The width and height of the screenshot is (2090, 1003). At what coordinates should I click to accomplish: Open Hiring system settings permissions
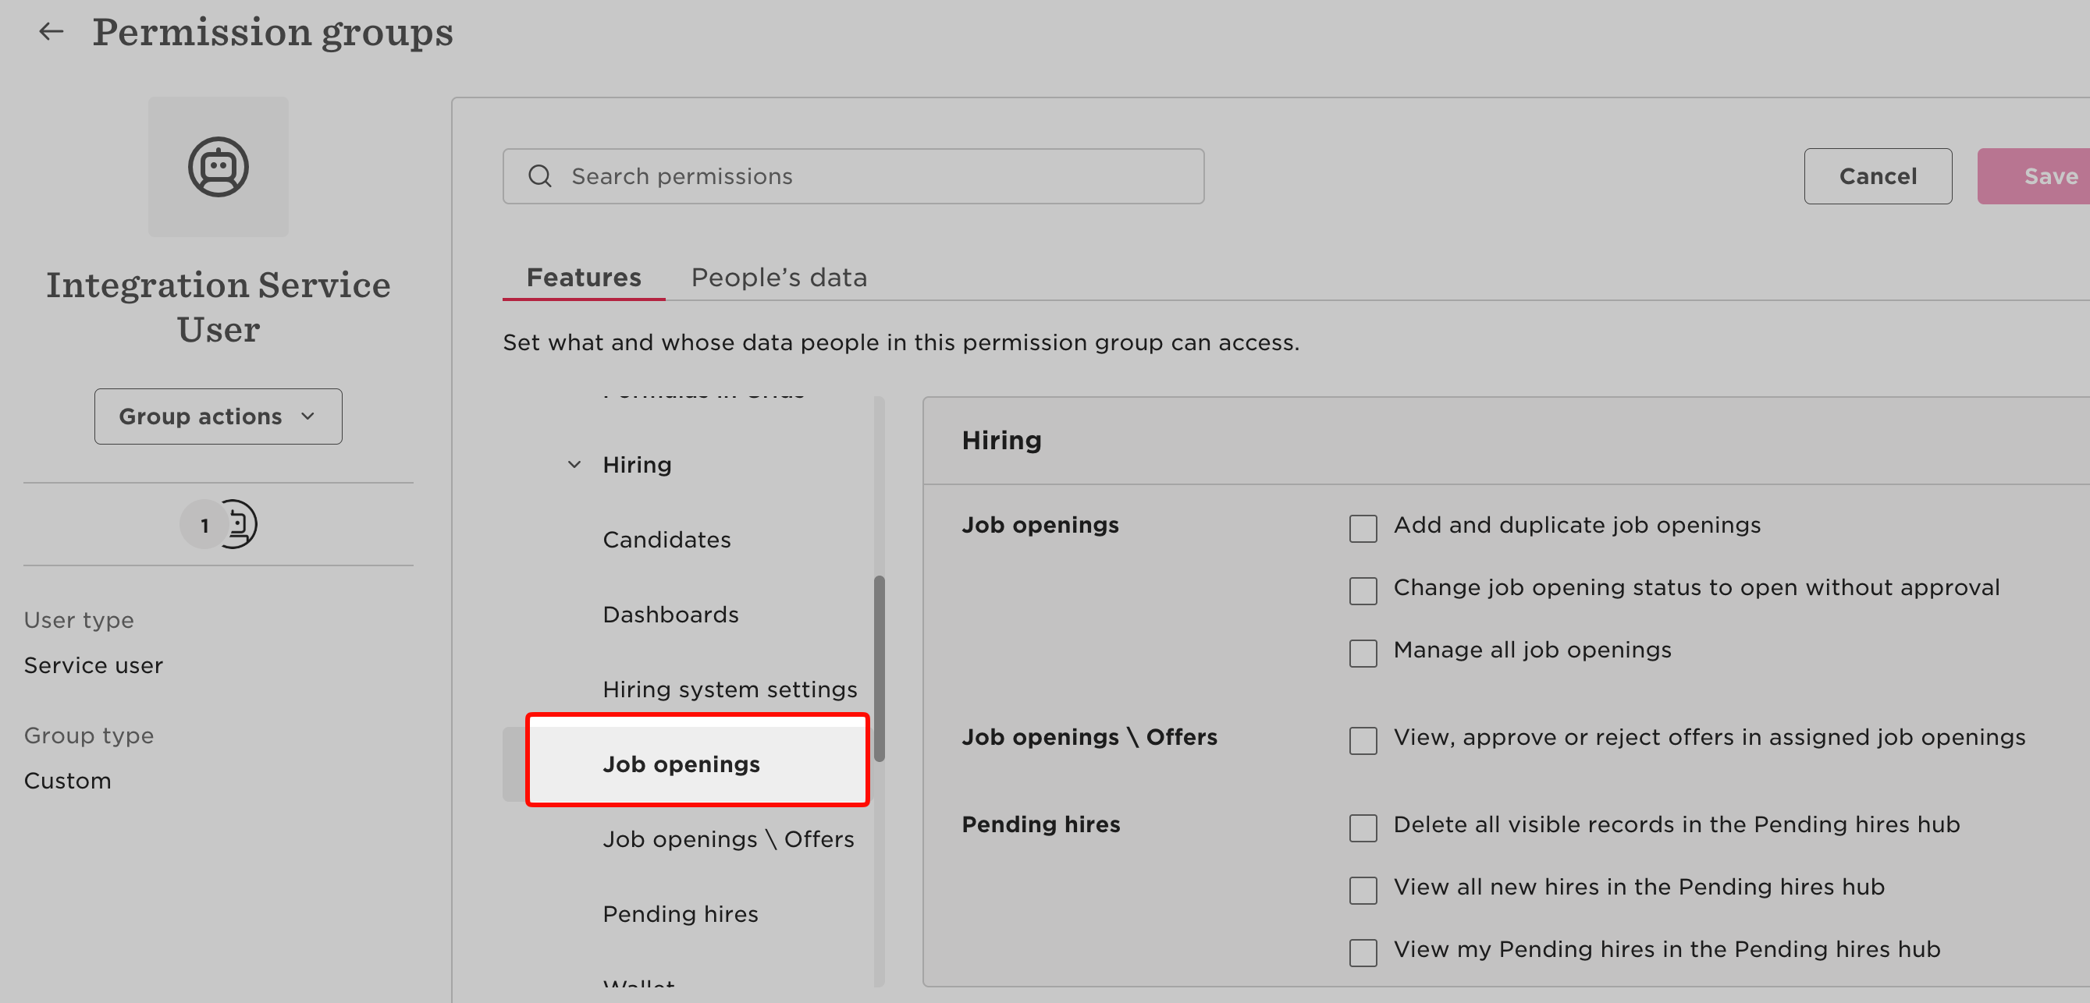(x=730, y=689)
